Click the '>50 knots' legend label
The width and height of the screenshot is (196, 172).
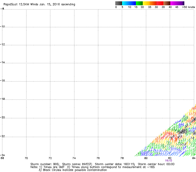[188, 7]
